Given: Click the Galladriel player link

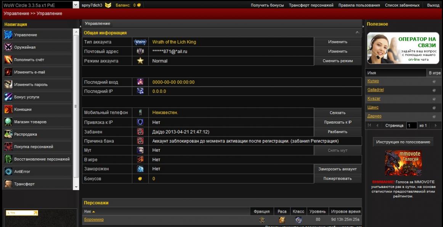Looking at the screenshot, I should [376, 90].
